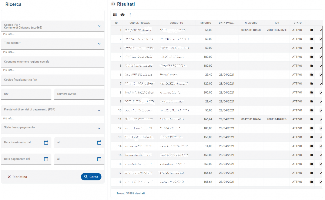
Task: Sort by Soggetto column header
Action: (x=176, y=23)
